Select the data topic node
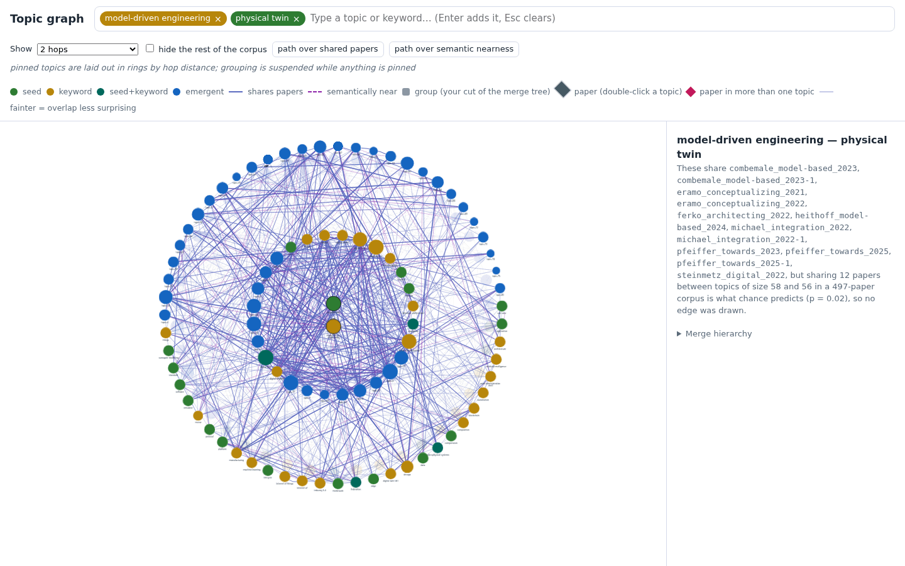This screenshot has height=566, width=905. 423,458
